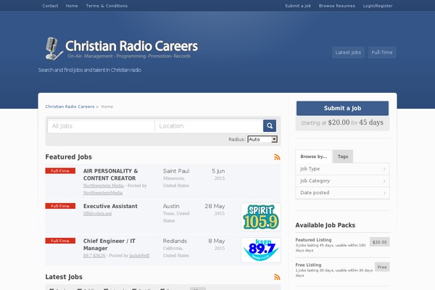Focus the All Jobs search field
Viewport: 435px width, 290px height.
click(x=101, y=126)
